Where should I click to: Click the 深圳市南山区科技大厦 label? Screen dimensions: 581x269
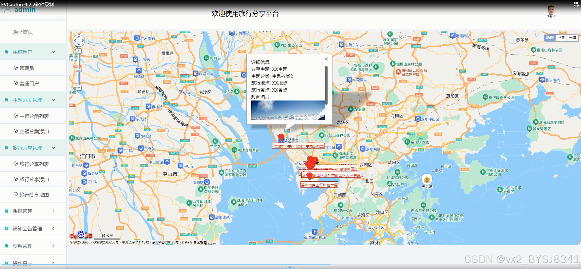(x=320, y=185)
